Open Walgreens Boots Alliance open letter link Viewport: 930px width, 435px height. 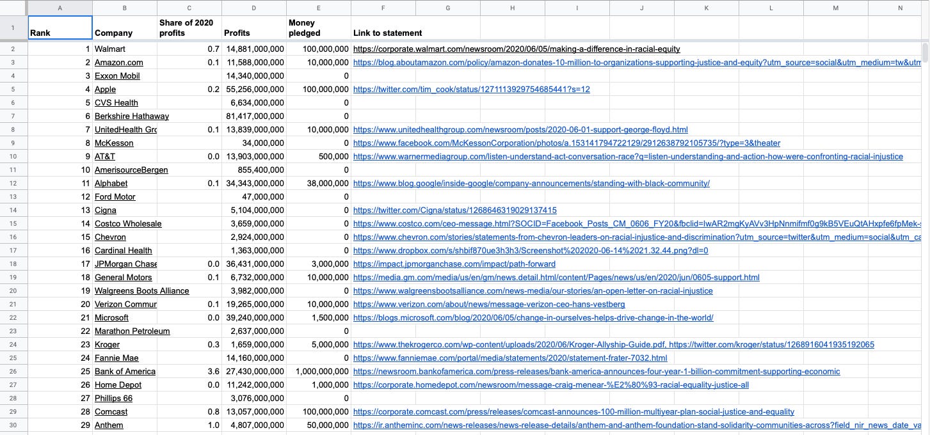(533, 291)
